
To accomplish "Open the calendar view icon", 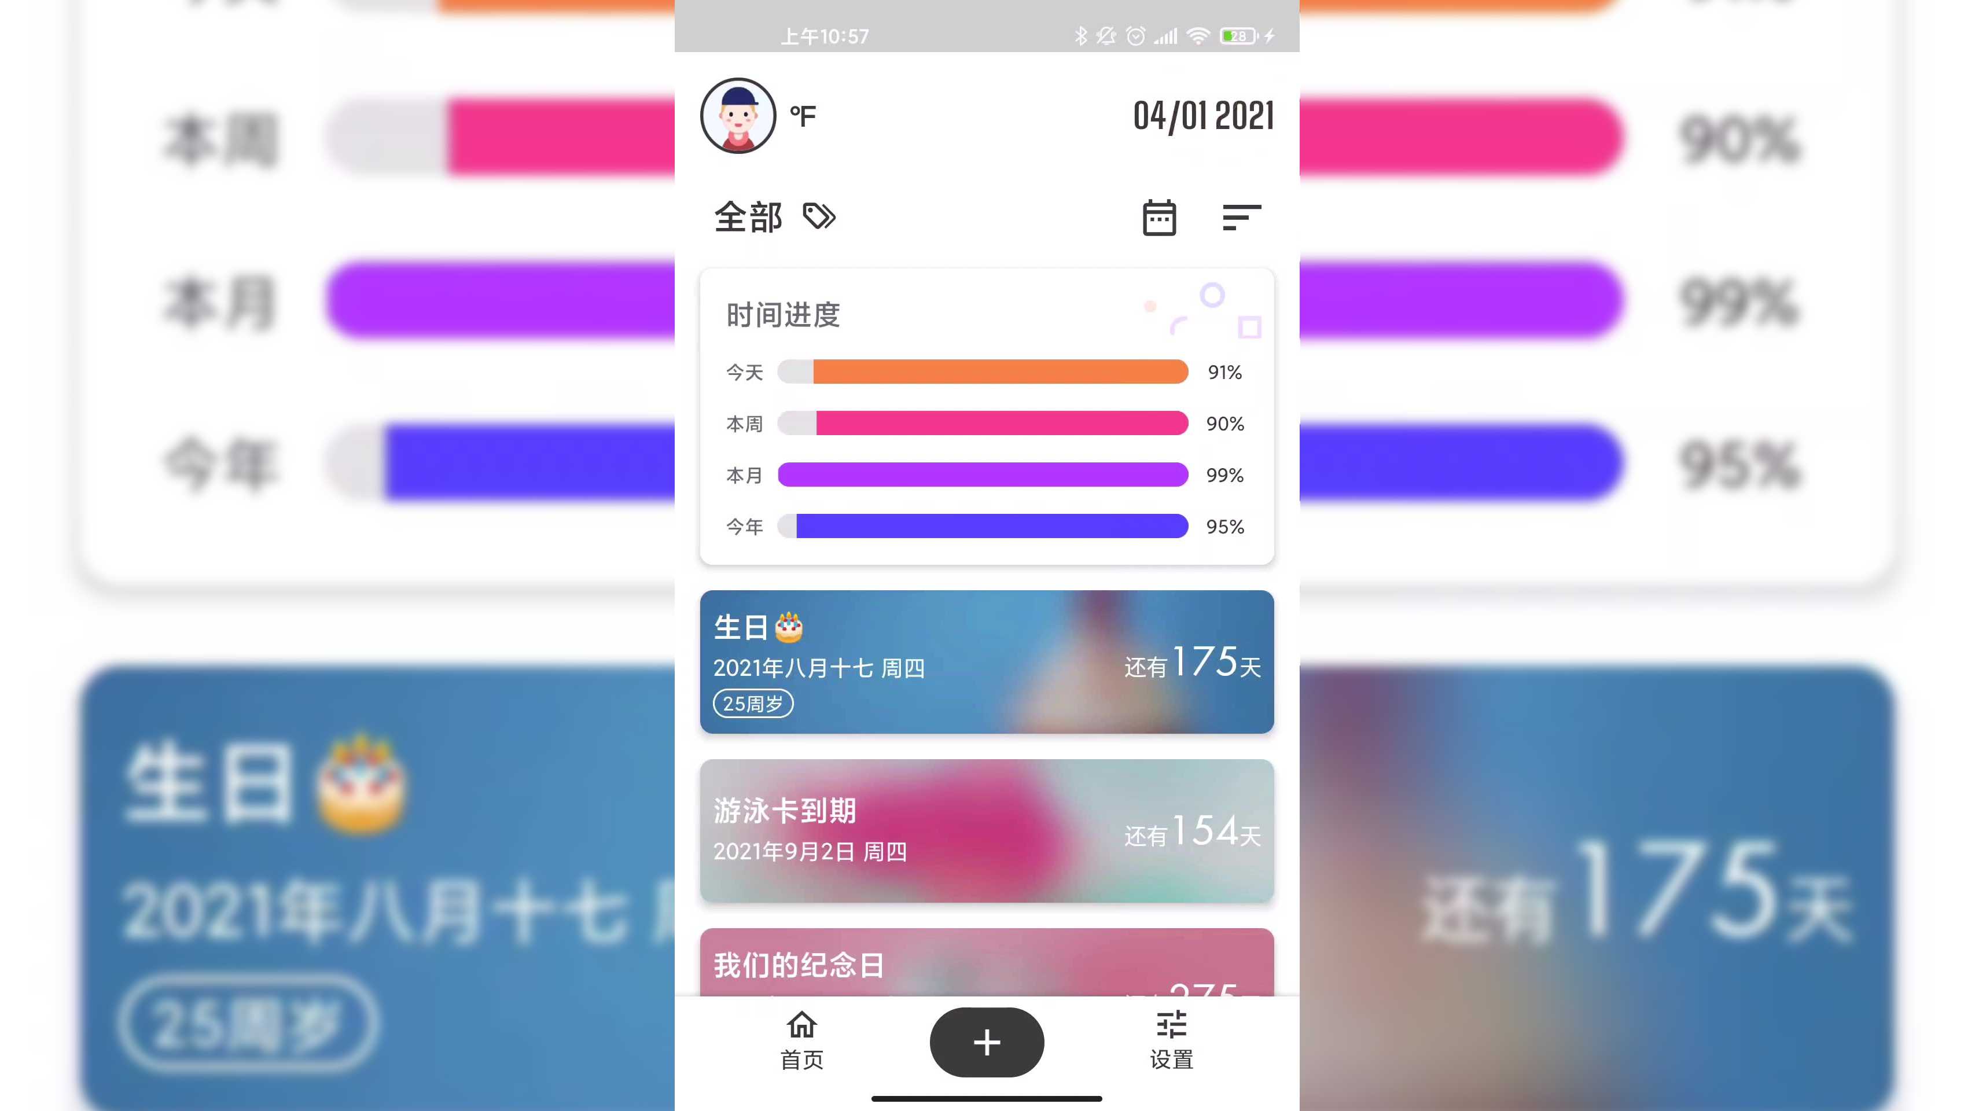I will (1158, 217).
